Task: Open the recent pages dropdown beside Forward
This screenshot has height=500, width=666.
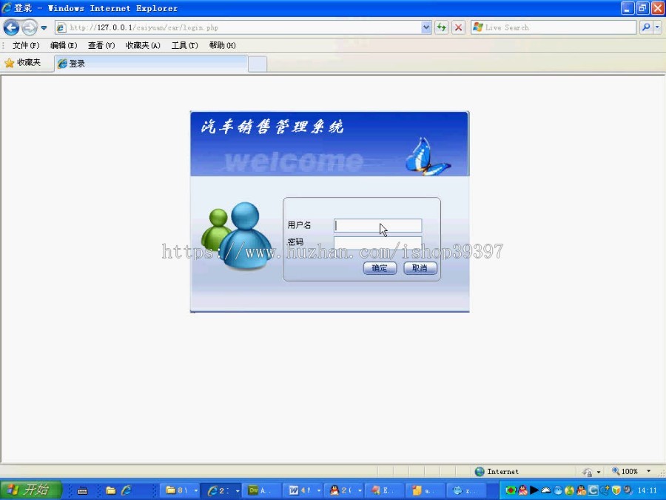Action: point(44,28)
